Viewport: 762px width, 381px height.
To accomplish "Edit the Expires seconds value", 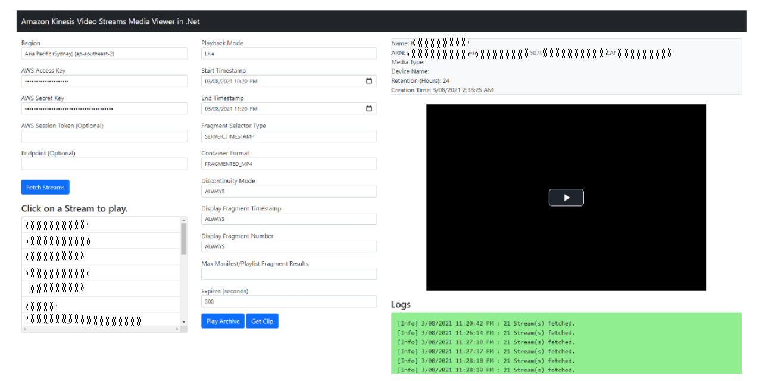I will click(x=289, y=301).
